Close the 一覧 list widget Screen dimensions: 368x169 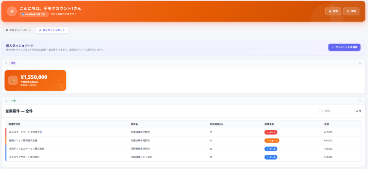coord(360,101)
